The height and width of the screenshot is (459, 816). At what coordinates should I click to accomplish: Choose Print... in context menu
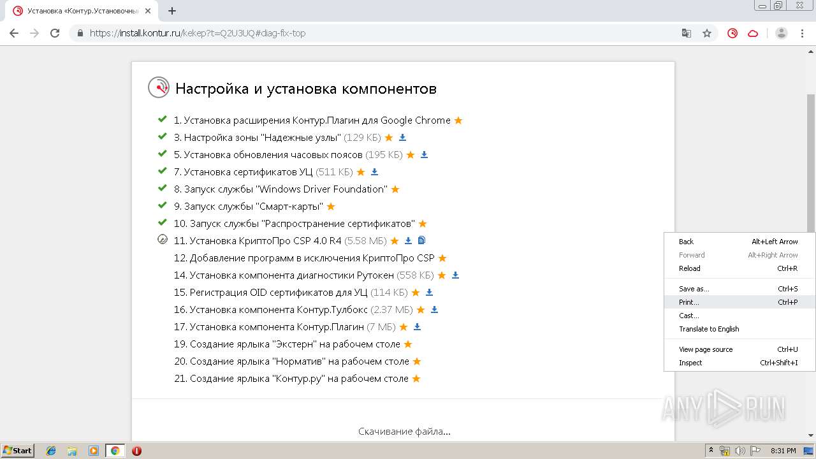pos(739,302)
